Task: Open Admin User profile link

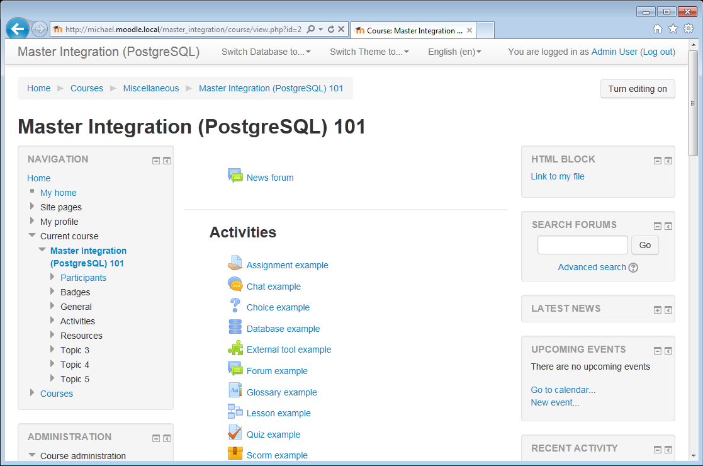Action: click(614, 52)
